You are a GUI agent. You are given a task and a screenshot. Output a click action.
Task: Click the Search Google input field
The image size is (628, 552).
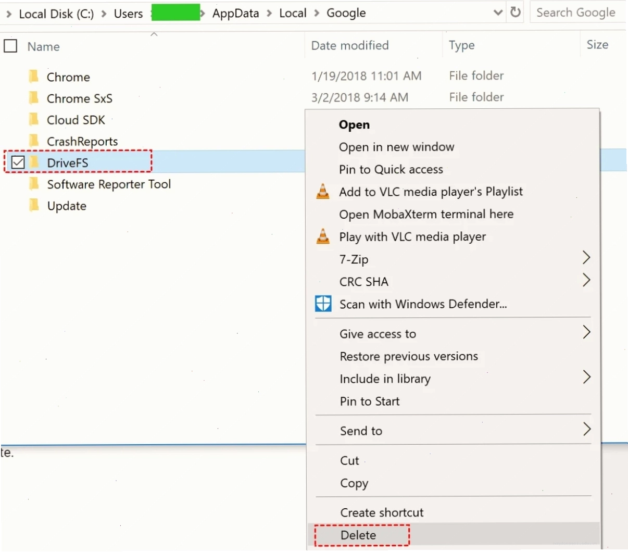point(577,12)
